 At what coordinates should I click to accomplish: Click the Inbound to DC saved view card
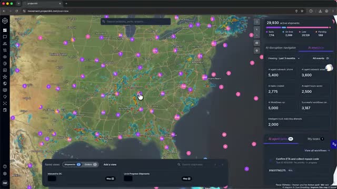[82, 177]
